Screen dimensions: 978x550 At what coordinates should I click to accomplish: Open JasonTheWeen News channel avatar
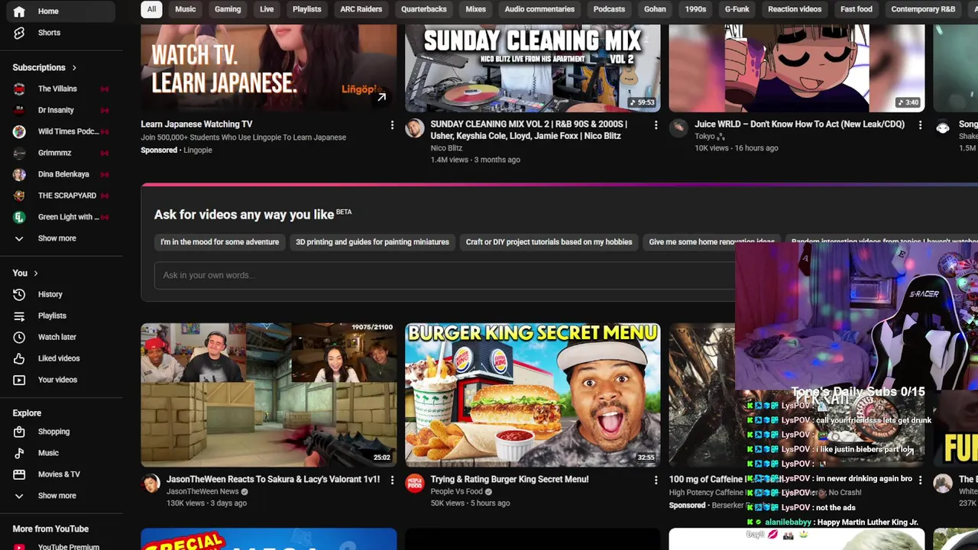point(151,484)
